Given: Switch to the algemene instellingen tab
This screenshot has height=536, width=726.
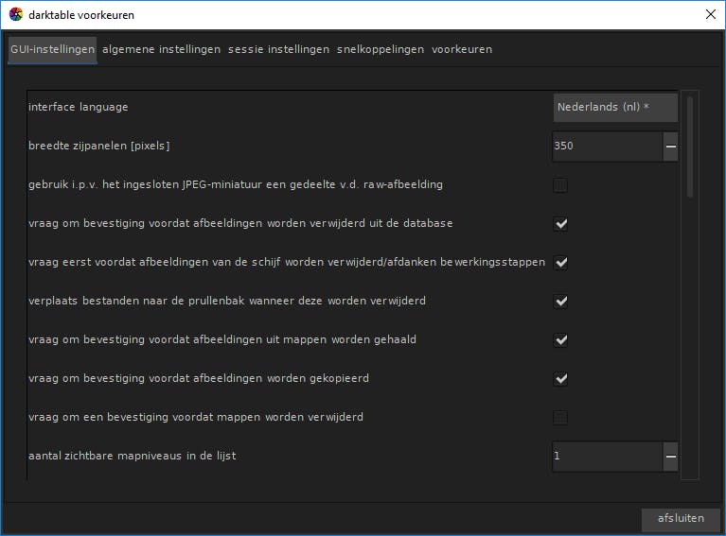Looking at the screenshot, I should point(161,49).
